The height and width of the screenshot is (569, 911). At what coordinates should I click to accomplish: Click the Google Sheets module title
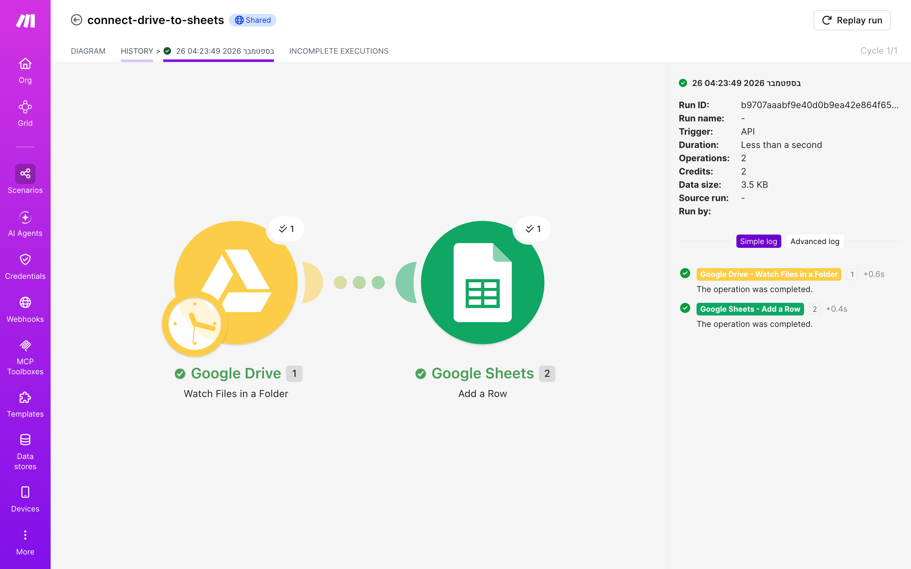(x=483, y=373)
